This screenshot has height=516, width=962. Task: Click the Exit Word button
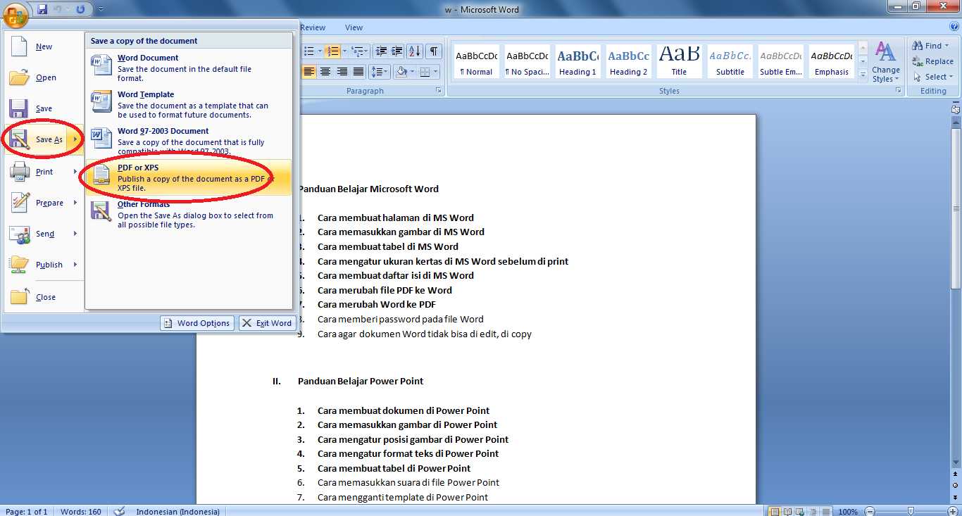(x=268, y=323)
